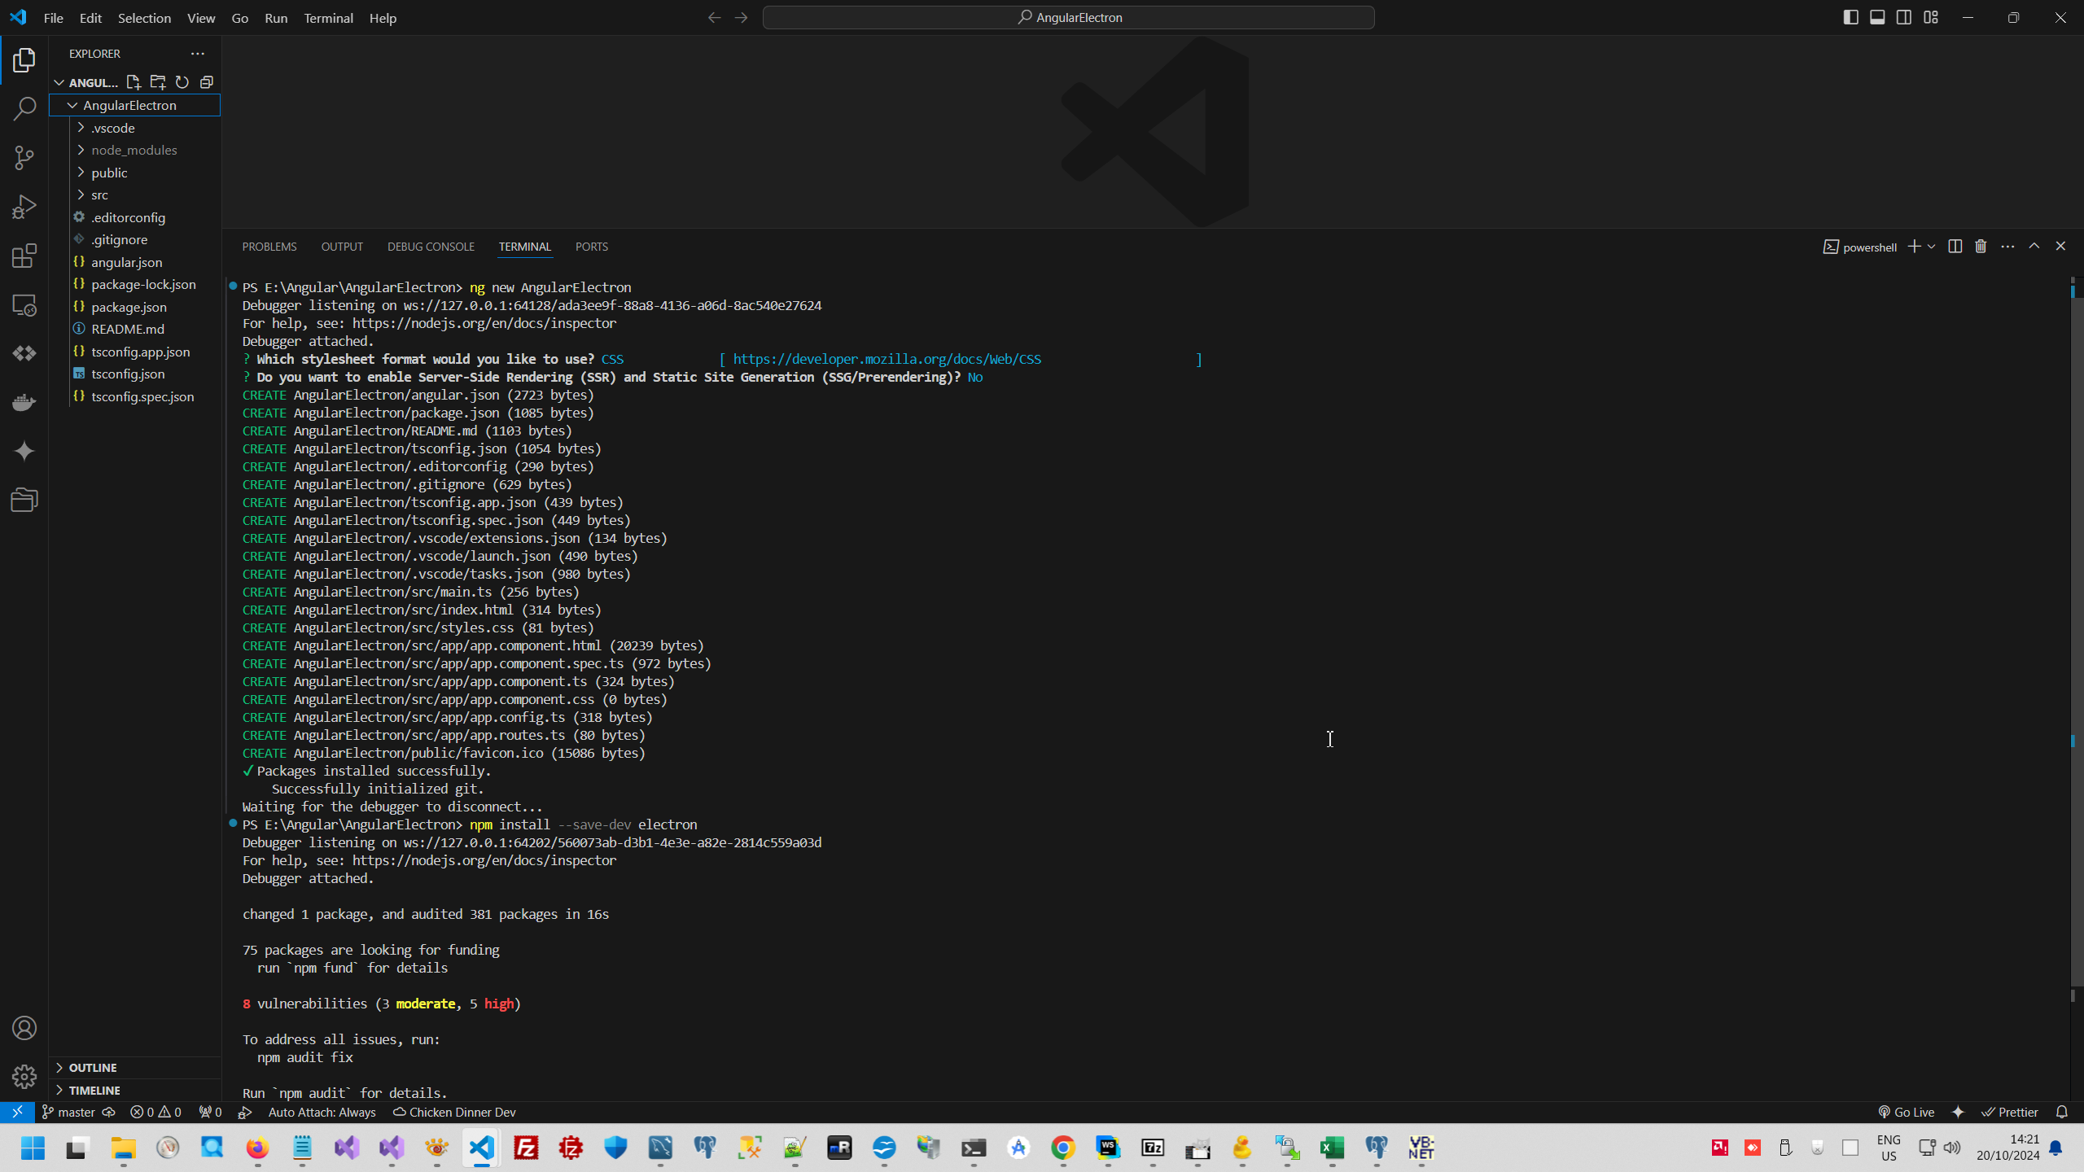Open the new terminal launch profile dropdown
2084x1172 pixels.
tap(1931, 247)
